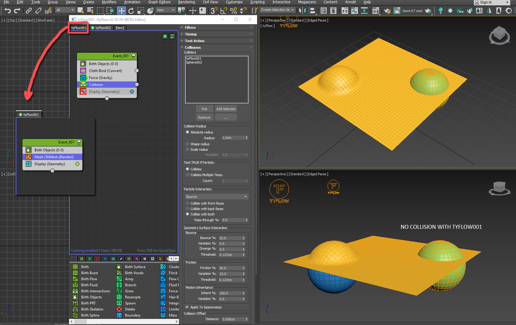Viewport: 516px width, 325px height.
Task: Click the Birth Spline operator icon
Action: click(x=75, y=315)
